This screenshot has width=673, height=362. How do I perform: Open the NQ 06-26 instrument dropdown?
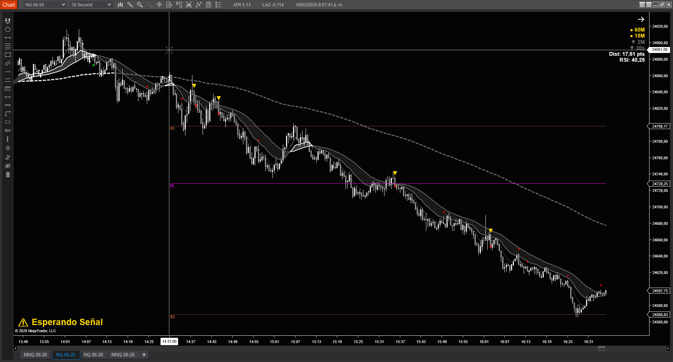pyautogui.click(x=45, y=5)
